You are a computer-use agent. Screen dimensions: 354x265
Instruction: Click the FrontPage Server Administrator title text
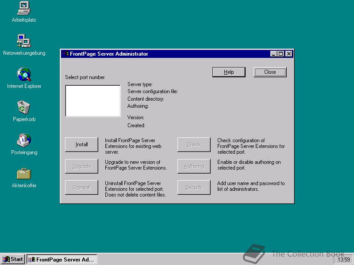point(109,54)
